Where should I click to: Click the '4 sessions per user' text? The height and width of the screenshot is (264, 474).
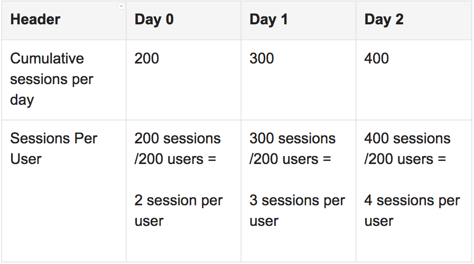point(412,211)
